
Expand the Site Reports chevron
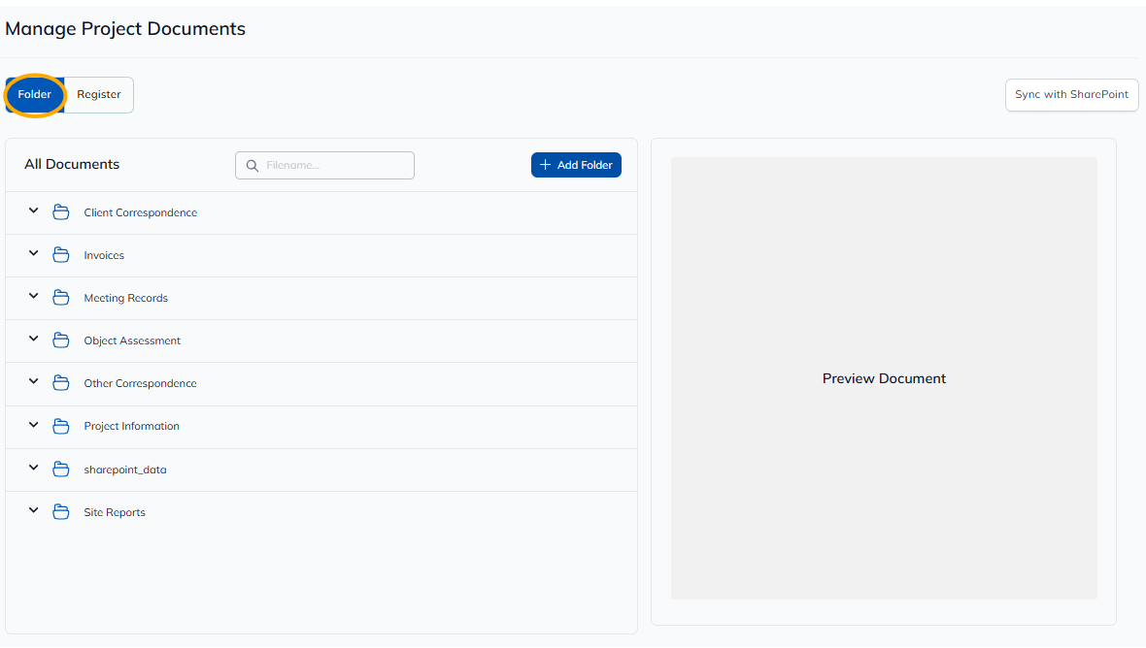[x=33, y=510]
